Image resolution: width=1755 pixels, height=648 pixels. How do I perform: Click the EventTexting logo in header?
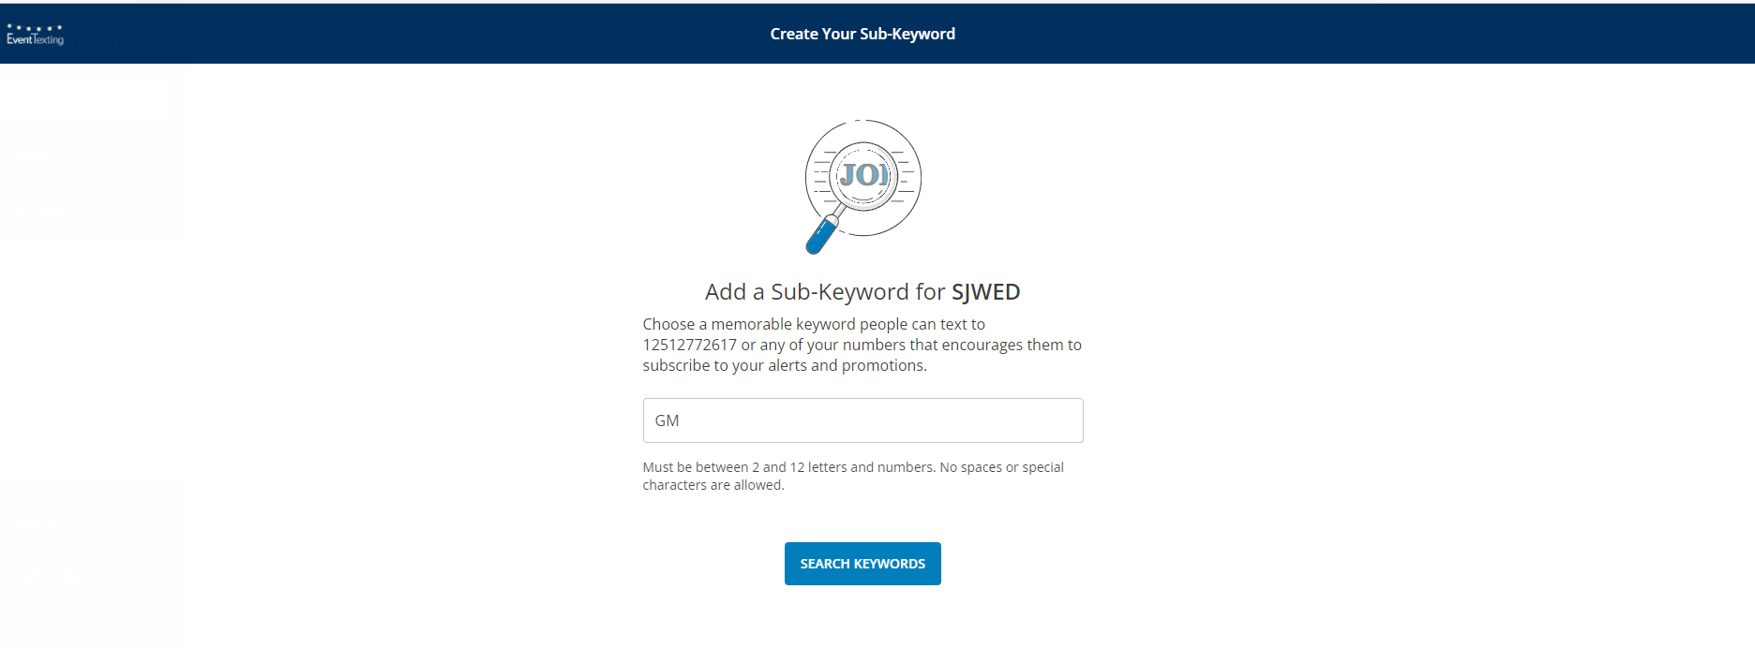click(35, 35)
